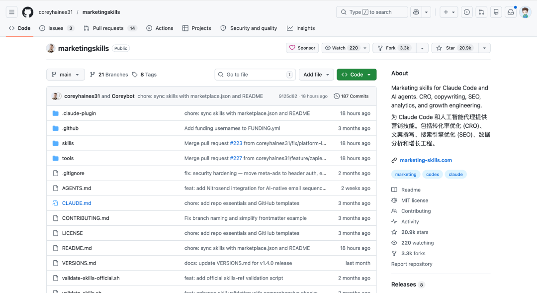This screenshot has height=293, width=537.
Task: Go to GitHub home via Octocat logo
Action: pos(28,12)
